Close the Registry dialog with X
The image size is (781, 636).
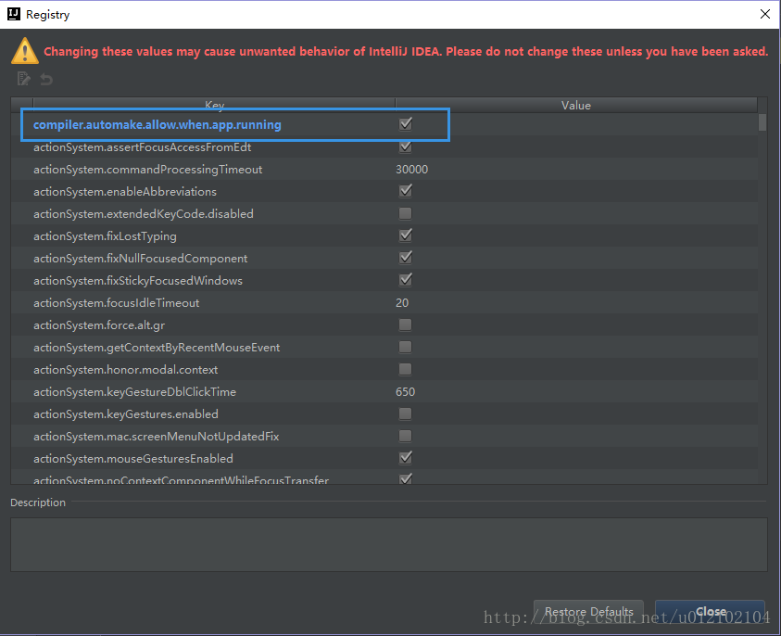(765, 14)
